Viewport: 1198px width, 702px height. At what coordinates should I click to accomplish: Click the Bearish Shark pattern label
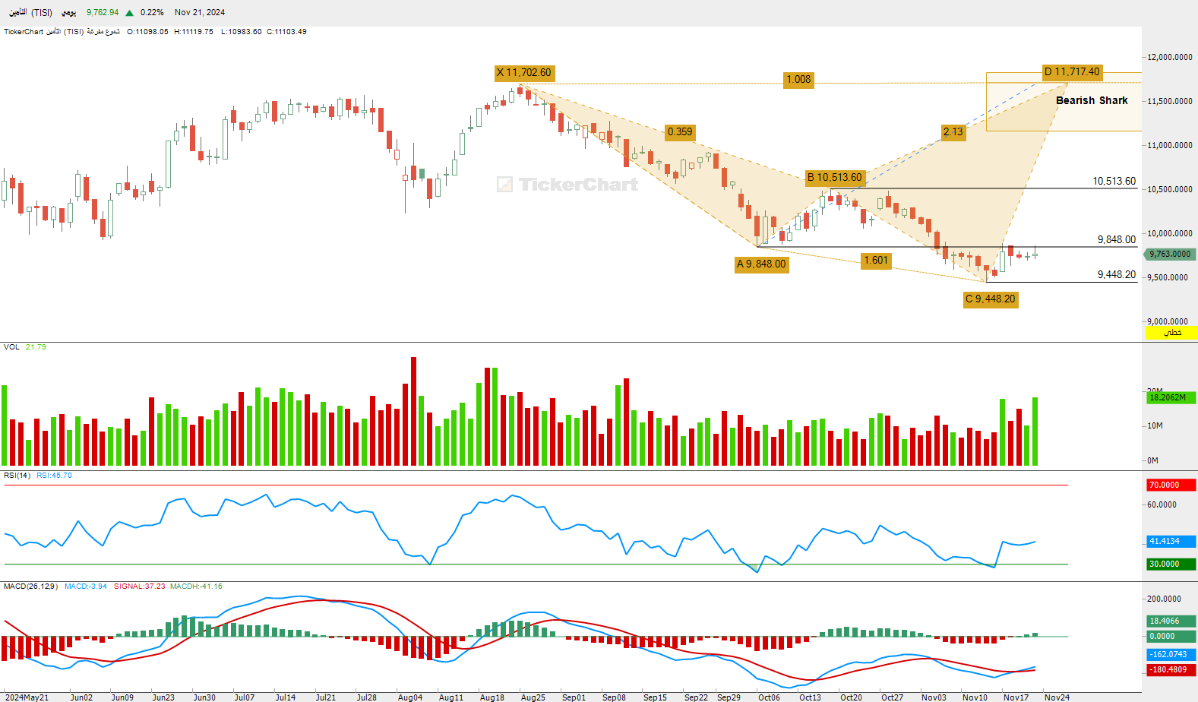tap(1092, 100)
